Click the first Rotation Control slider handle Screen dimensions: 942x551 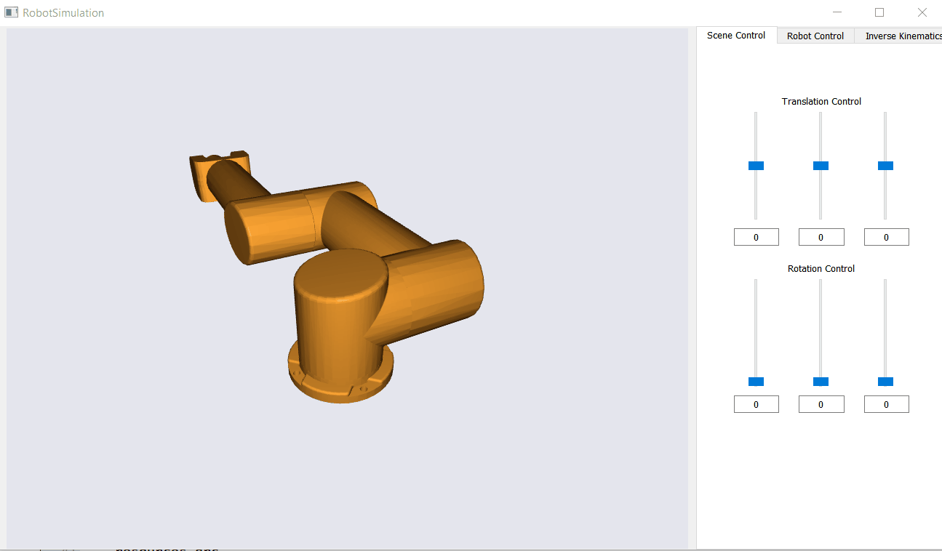coord(756,382)
